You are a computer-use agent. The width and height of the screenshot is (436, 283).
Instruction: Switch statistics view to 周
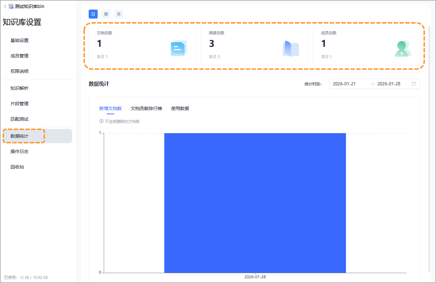coord(106,14)
